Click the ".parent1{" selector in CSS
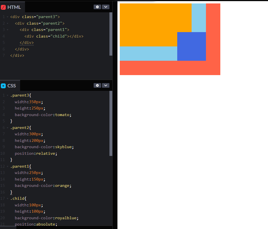The width and height of the screenshot is (268, 229). click(x=21, y=166)
